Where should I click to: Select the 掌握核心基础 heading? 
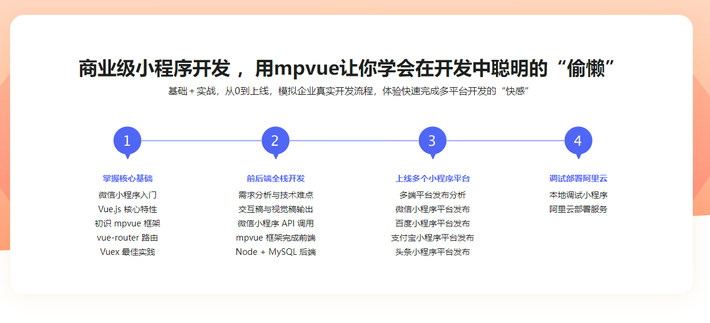[x=127, y=178]
